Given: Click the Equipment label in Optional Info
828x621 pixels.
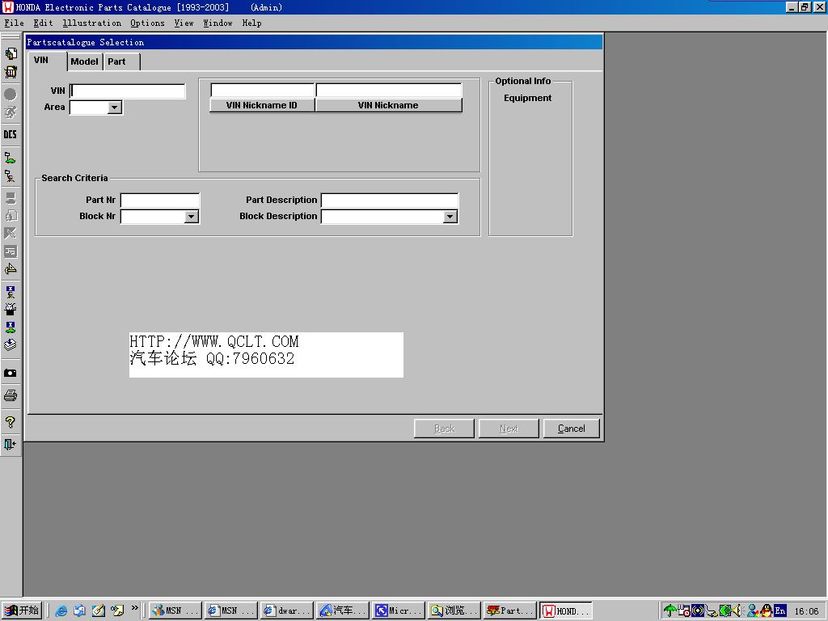Looking at the screenshot, I should [527, 98].
